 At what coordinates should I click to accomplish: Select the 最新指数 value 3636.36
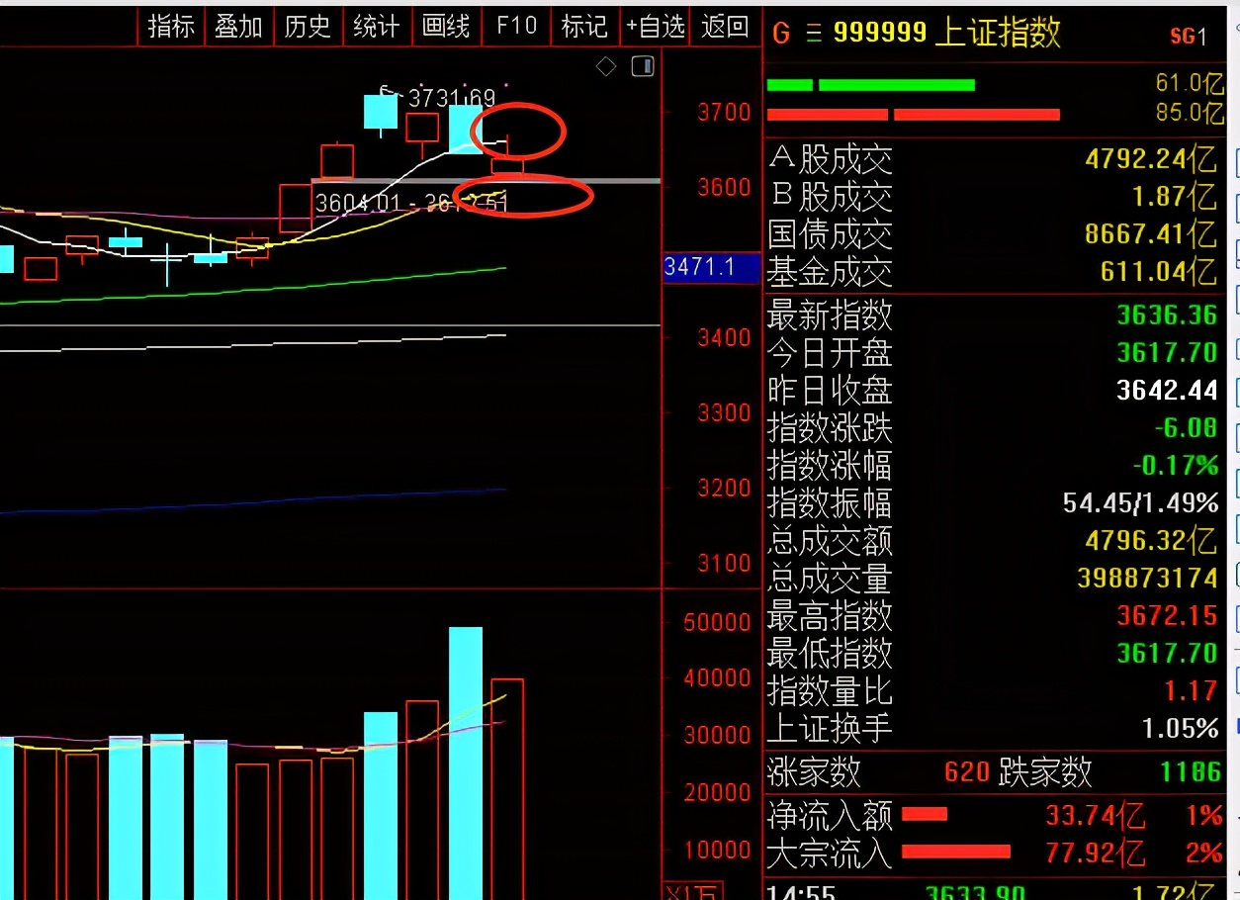pyautogui.click(x=1167, y=315)
